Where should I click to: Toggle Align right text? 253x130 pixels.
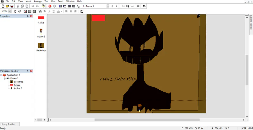pyautogui.click(x=75, y=11)
